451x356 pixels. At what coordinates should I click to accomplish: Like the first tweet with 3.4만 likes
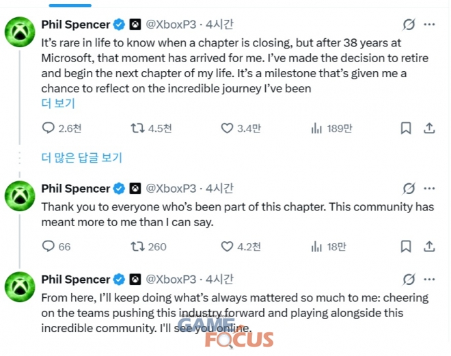click(x=227, y=128)
